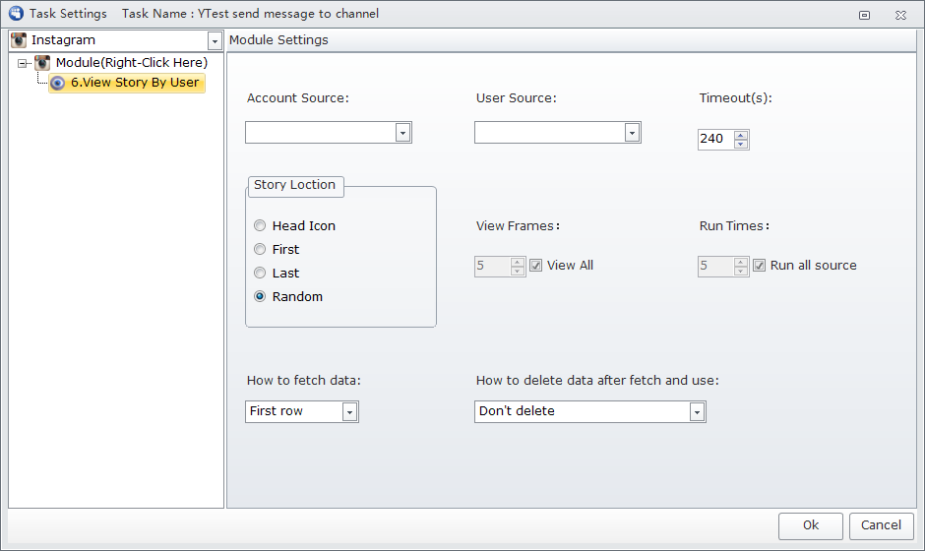The width and height of the screenshot is (925, 551).
Task: Click the Cancel button
Action: coord(882,525)
